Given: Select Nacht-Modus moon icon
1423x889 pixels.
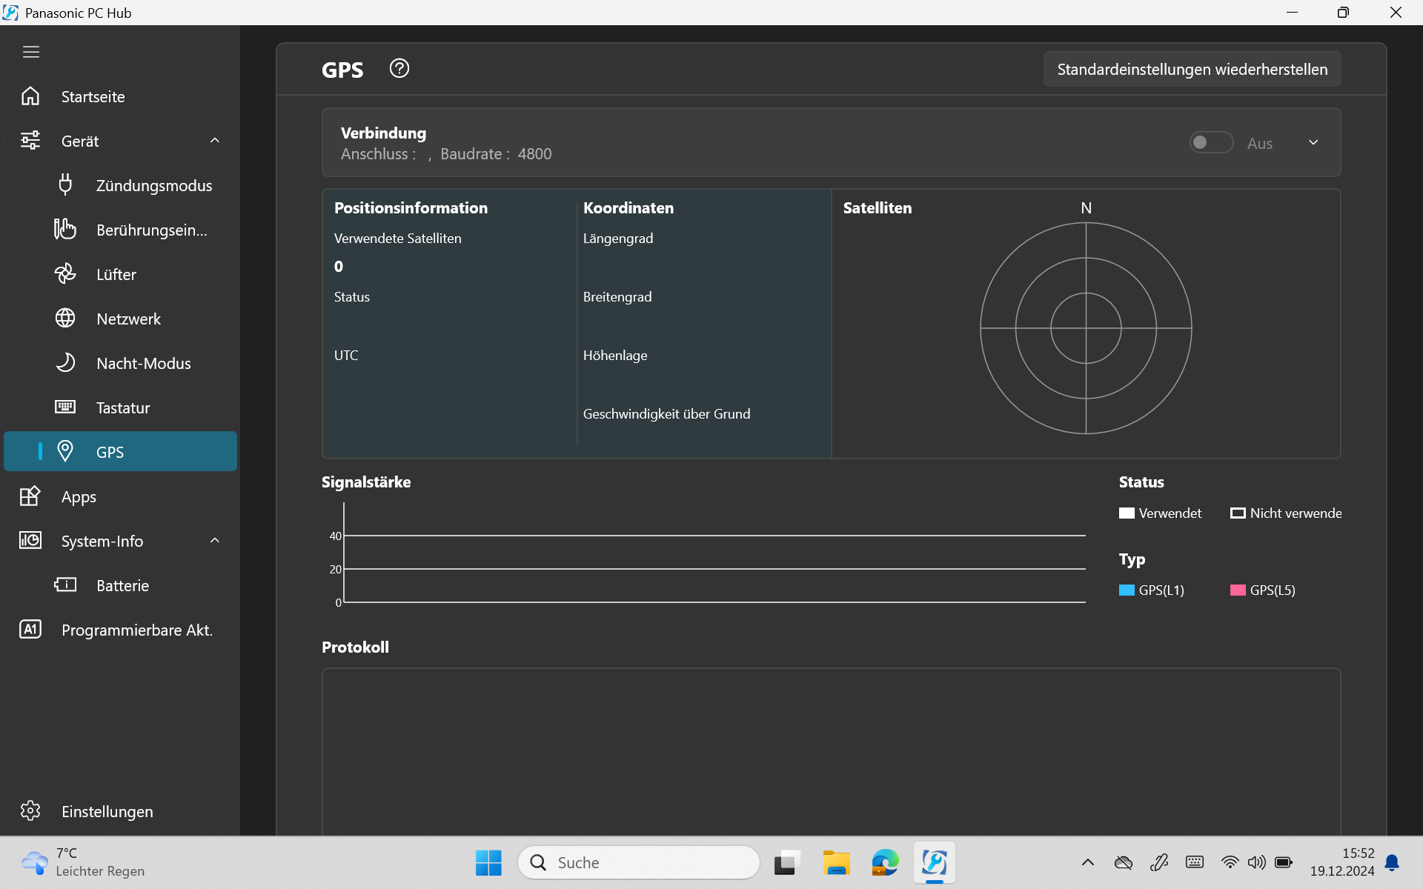Looking at the screenshot, I should 65,363.
